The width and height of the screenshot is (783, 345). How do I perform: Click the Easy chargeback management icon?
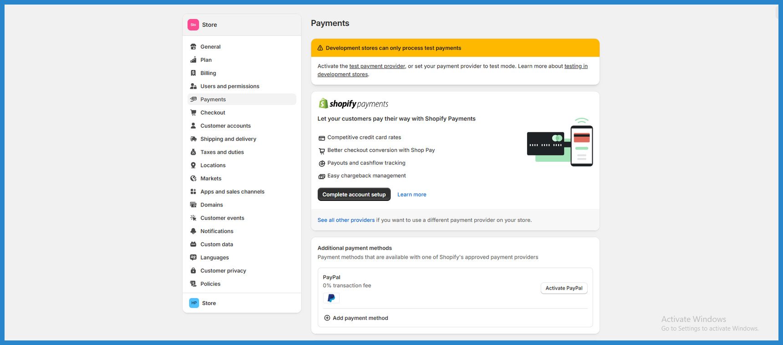click(322, 176)
